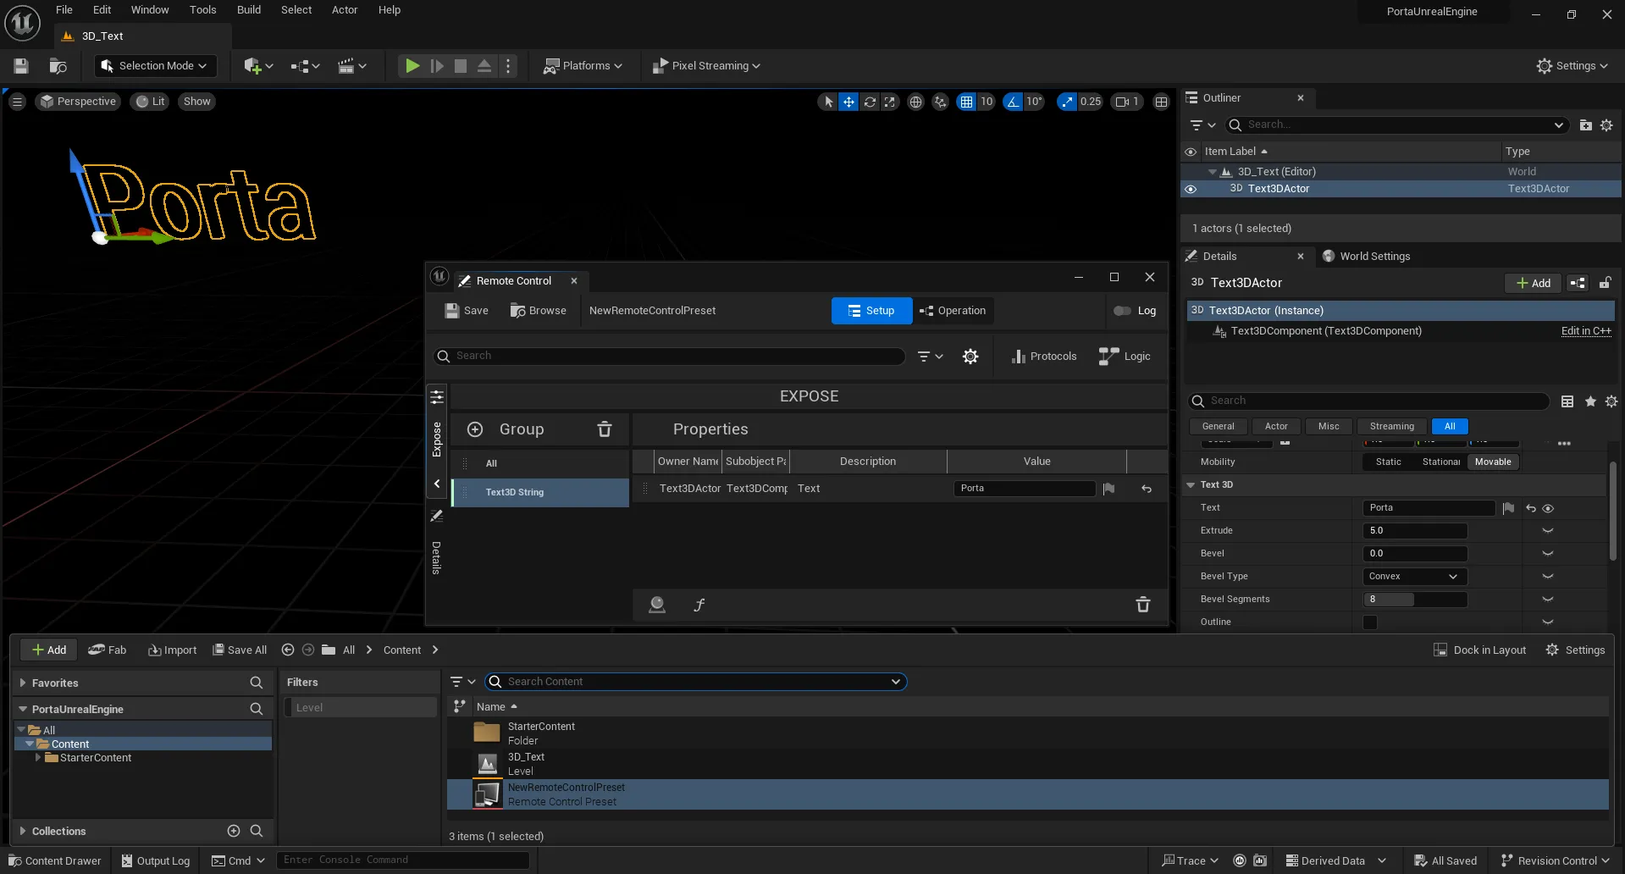Expand the StarterContent folder in tree
Screen dimensions: 1625x874
(x=38, y=758)
